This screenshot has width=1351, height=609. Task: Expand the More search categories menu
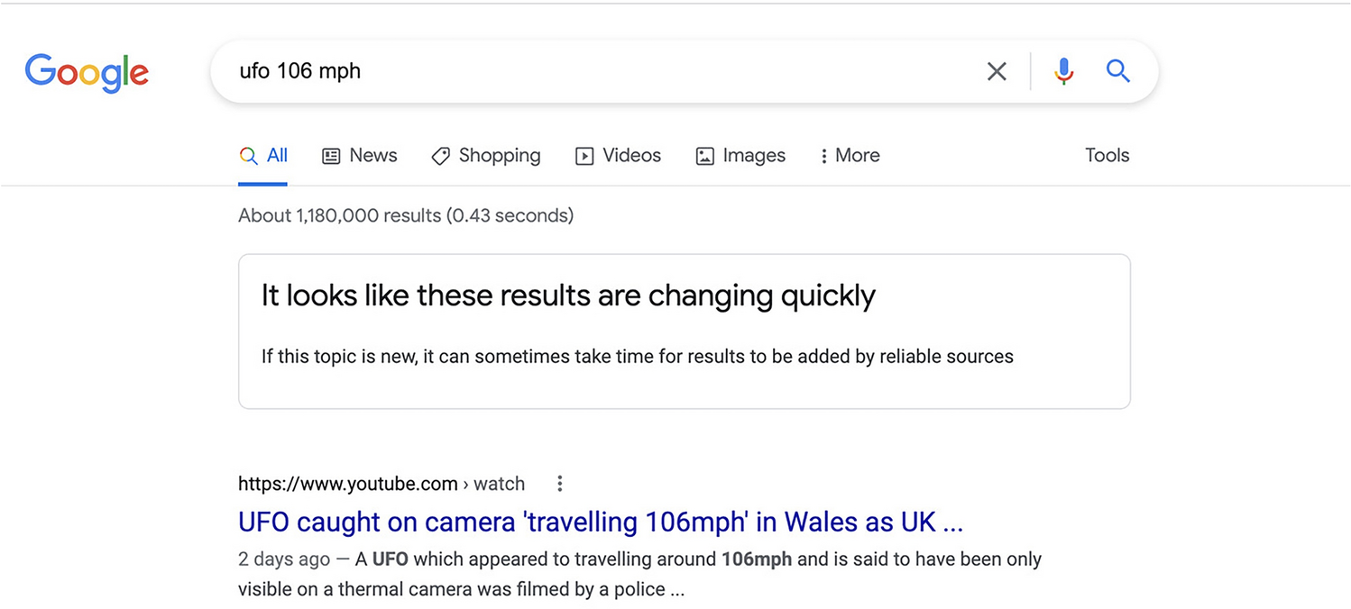[x=850, y=156]
